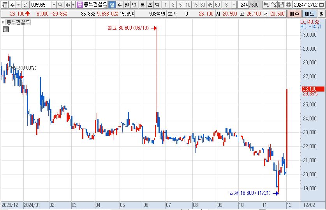The width and height of the screenshot is (326, 210).
Task: Click the 평 button
Action: pyautogui.click(x=322, y=14)
